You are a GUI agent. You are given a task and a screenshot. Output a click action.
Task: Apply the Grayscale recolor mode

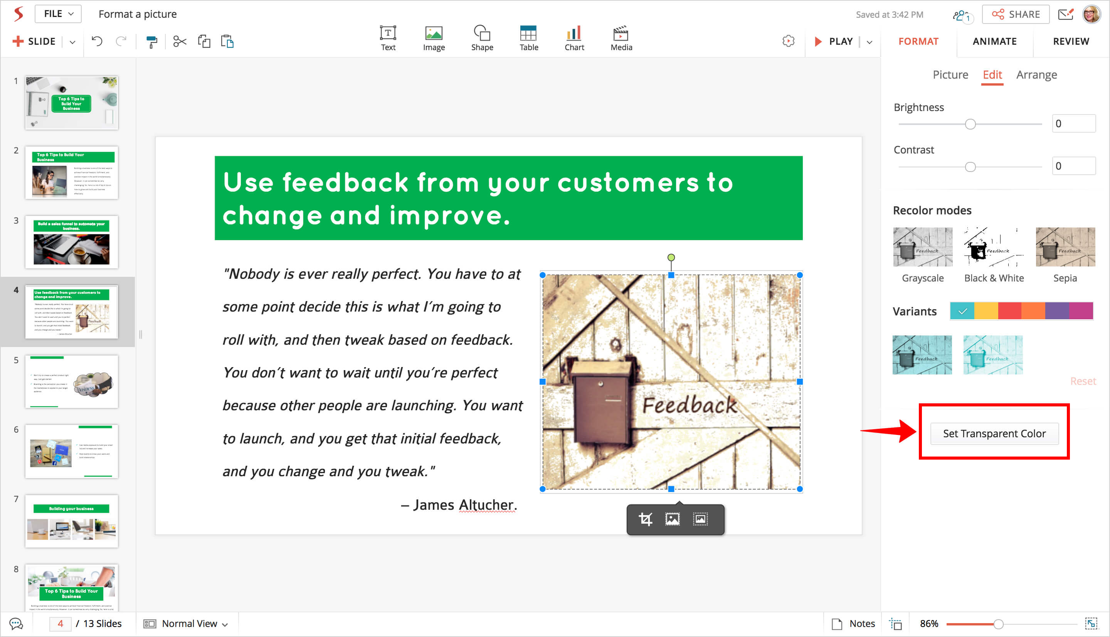(x=922, y=247)
